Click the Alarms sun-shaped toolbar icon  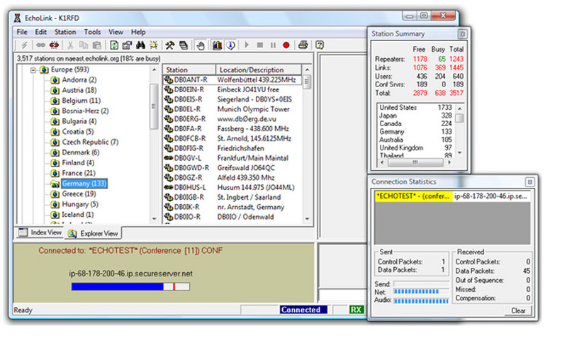pyautogui.click(x=154, y=45)
